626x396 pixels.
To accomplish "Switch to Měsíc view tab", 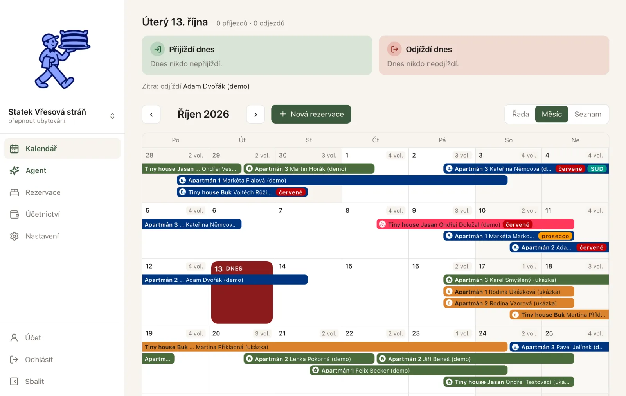I will coord(552,114).
